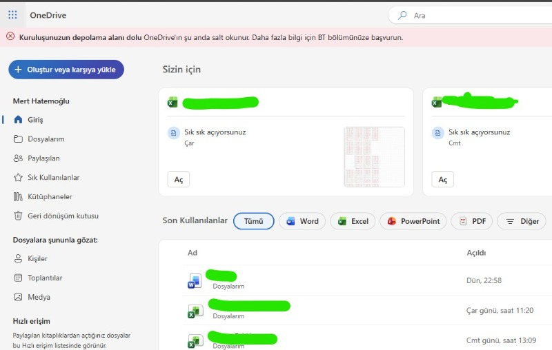Open the Diğer filter menu
Image resolution: width=552 pixels, height=350 pixels.
pos(522,221)
